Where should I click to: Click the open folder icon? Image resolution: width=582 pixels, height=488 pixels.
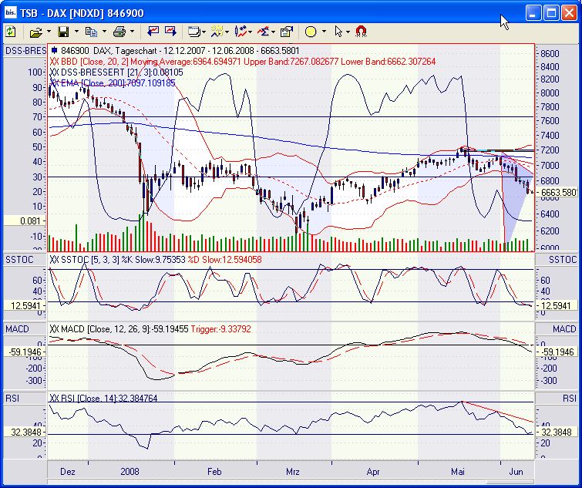pyautogui.click(x=36, y=32)
